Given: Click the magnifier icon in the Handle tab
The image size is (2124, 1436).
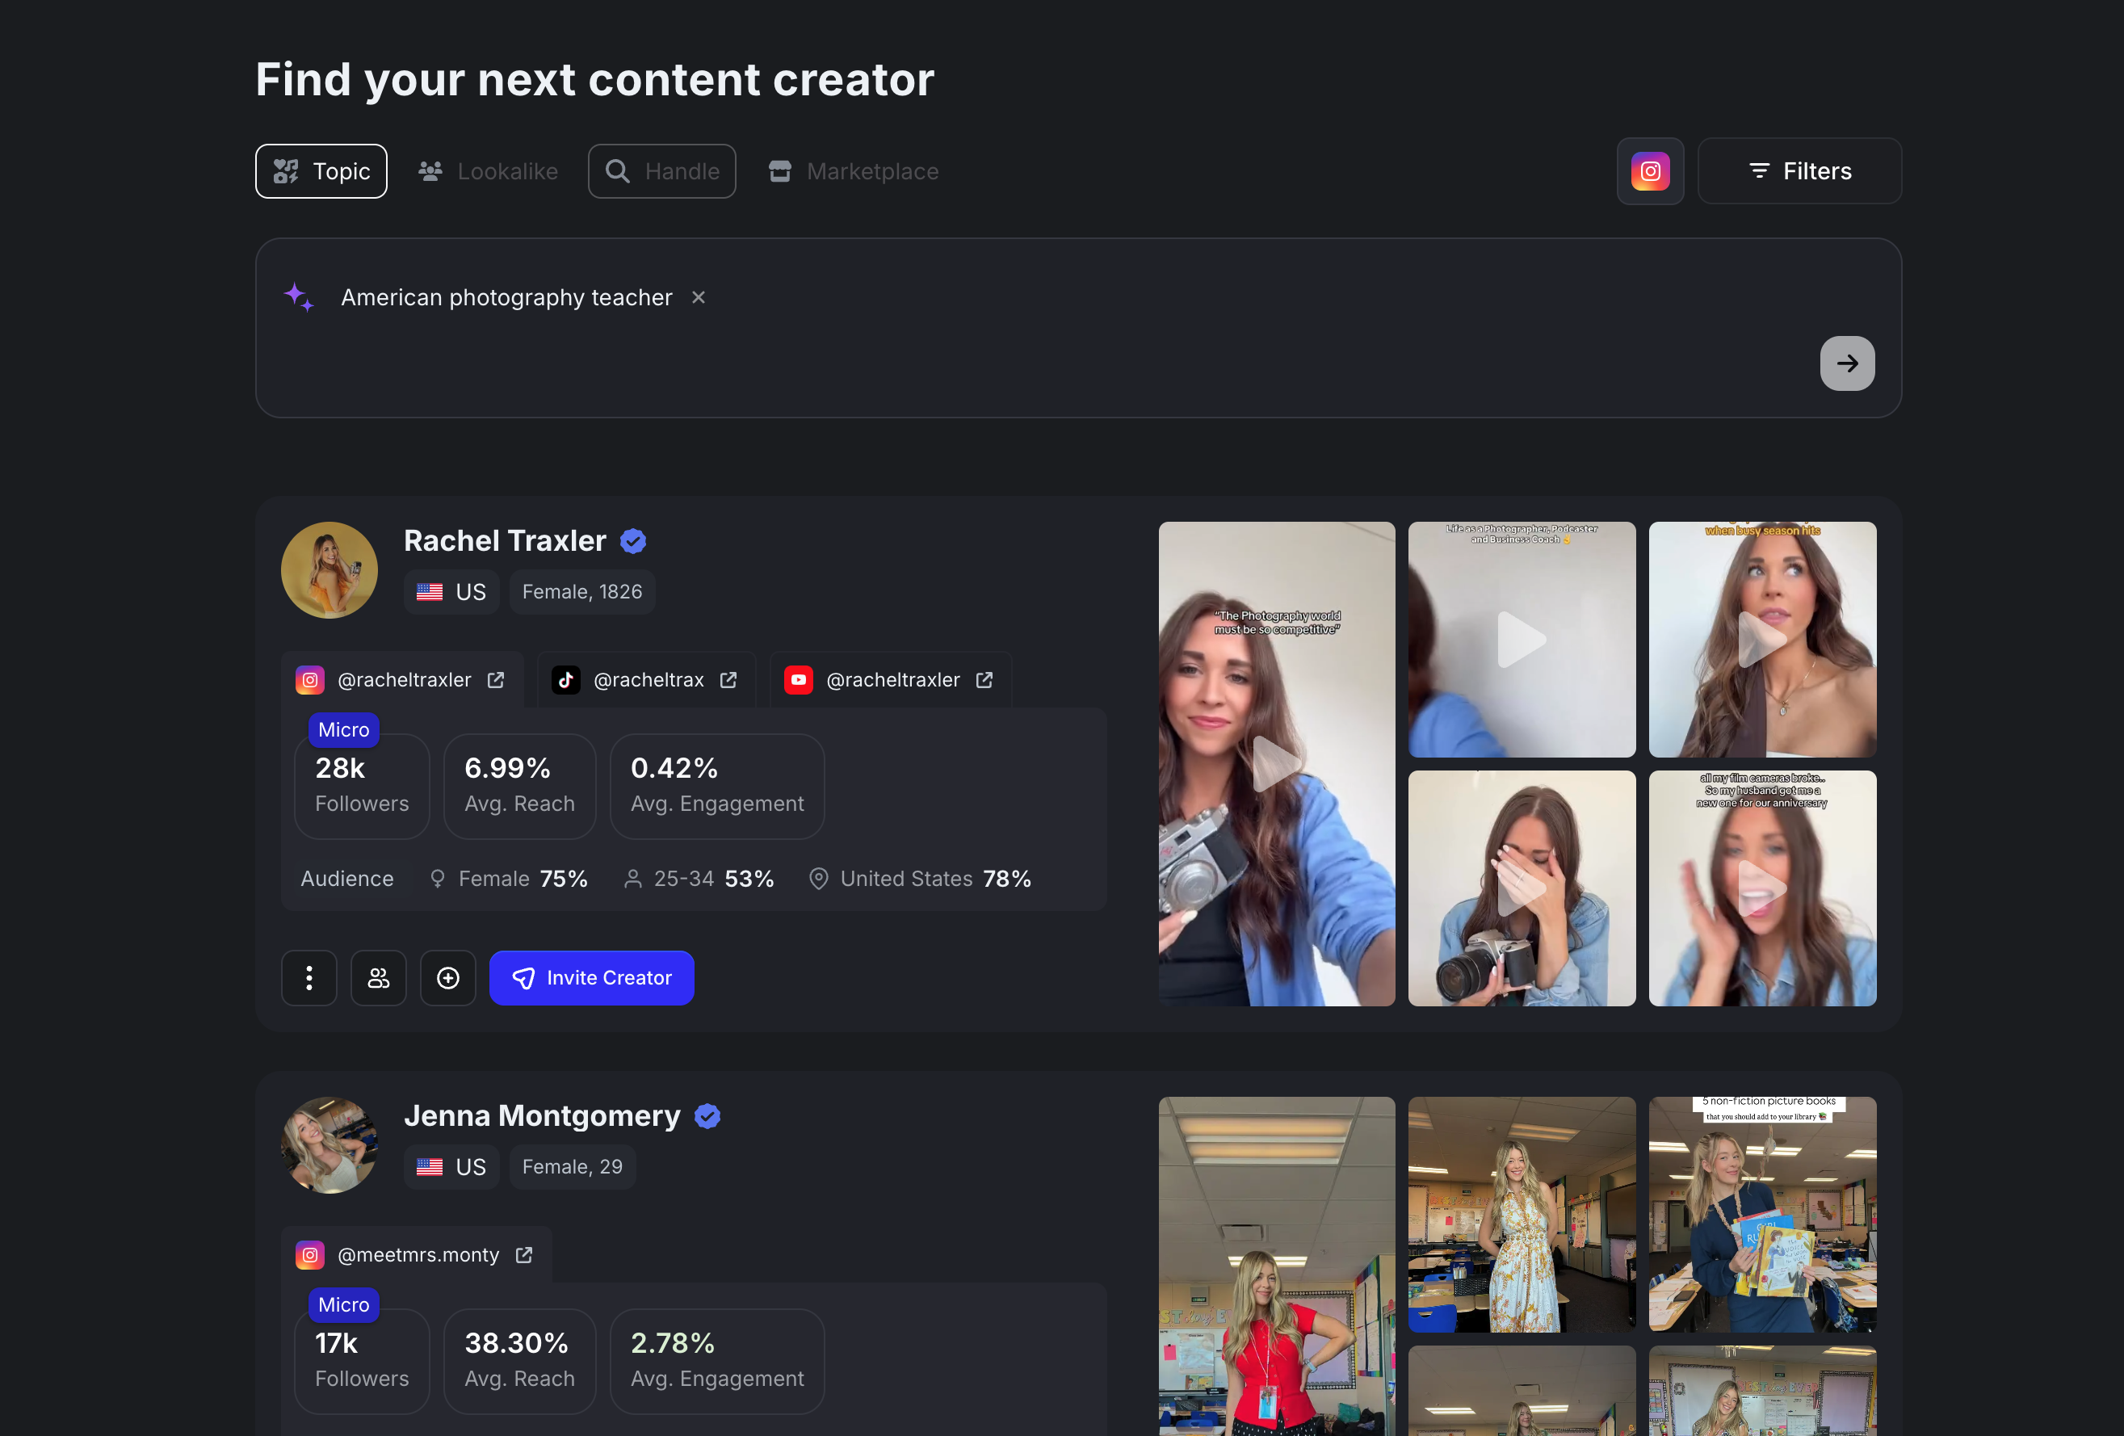Looking at the screenshot, I should [x=618, y=171].
